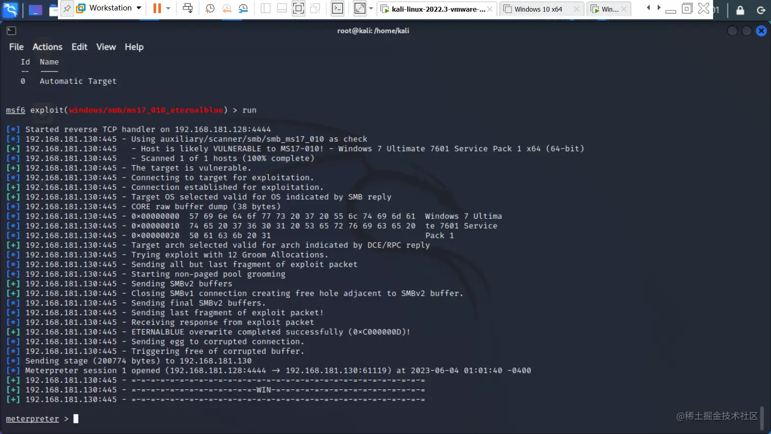Expand the stretch display options arrow

click(x=371, y=9)
